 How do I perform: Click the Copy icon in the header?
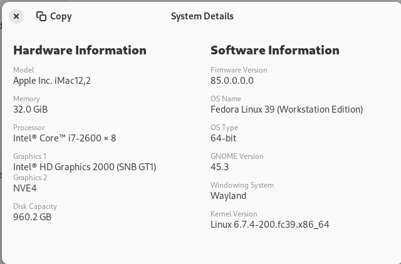[x=41, y=16]
